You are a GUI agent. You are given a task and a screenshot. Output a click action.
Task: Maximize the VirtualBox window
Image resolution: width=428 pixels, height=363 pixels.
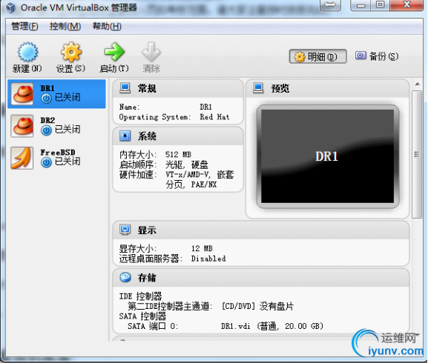point(381,5)
